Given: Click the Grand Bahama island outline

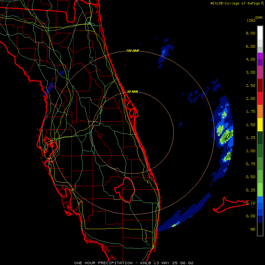Looking at the screenshot, I should (x=231, y=205).
